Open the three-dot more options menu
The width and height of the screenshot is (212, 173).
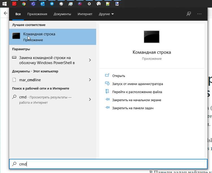tap(200, 14)
